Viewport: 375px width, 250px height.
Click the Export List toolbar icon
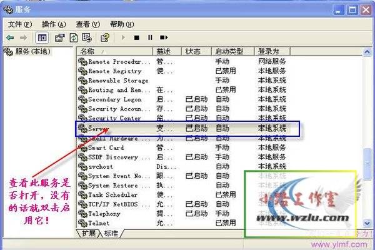pos(89,37)
